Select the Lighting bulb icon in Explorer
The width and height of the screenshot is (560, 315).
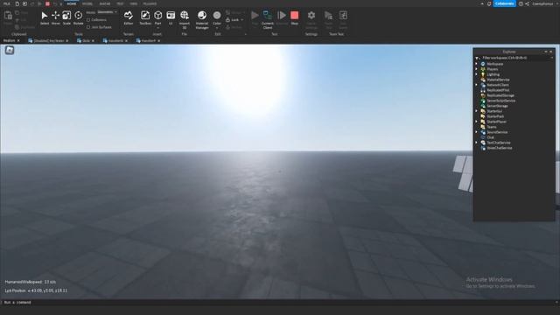coord(483,74)
